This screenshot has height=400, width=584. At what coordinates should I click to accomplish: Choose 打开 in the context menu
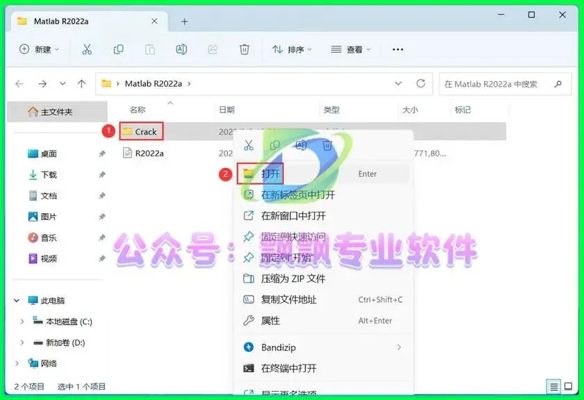[323, 174]
